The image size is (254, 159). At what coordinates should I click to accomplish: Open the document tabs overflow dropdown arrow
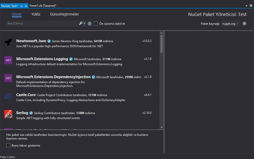point(246,6)
